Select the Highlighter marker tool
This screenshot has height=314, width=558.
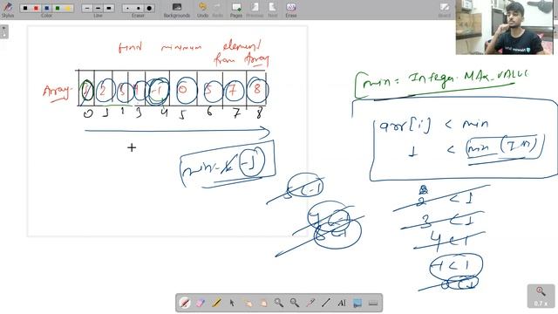click(216, 303)
